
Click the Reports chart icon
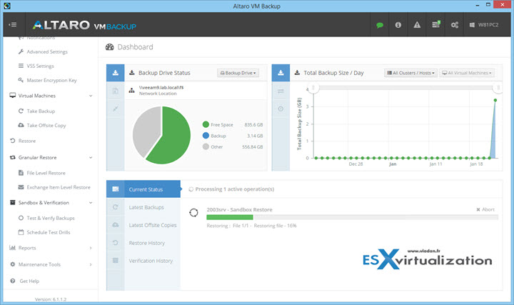(12, 248)
